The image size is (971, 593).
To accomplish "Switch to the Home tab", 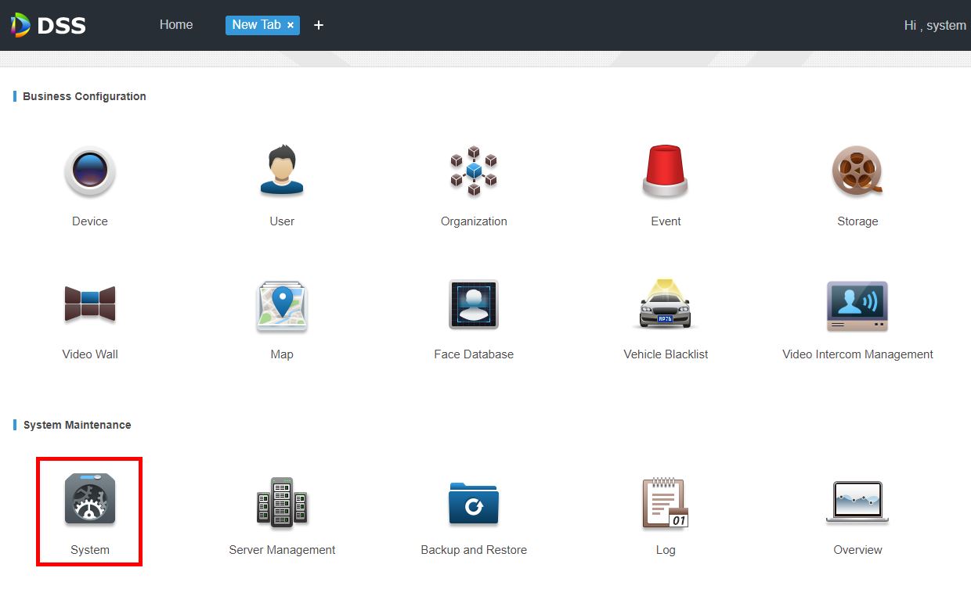I will pos(176,25).
